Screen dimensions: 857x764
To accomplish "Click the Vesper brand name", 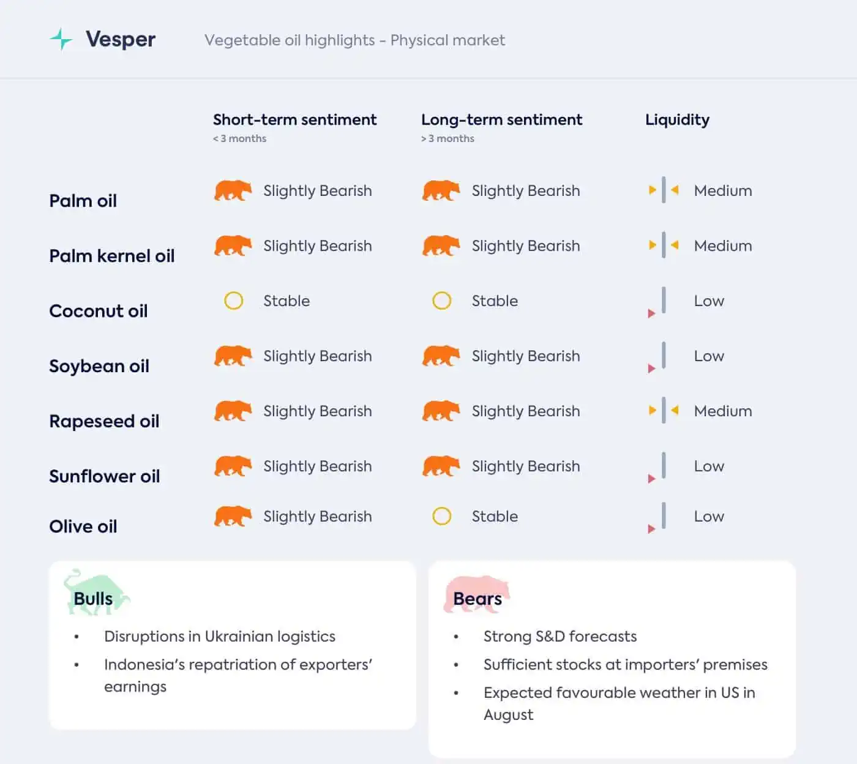I will [121, 39].
